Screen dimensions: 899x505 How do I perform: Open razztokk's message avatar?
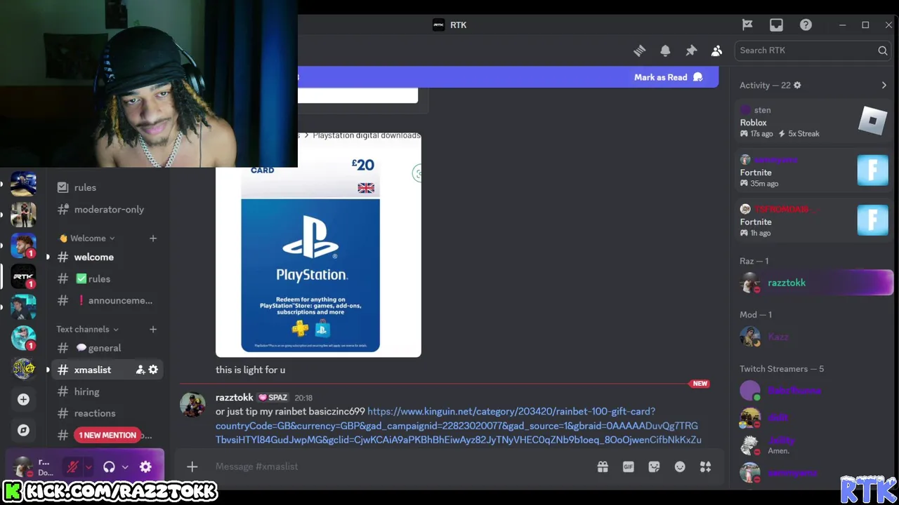pos(192,405)
